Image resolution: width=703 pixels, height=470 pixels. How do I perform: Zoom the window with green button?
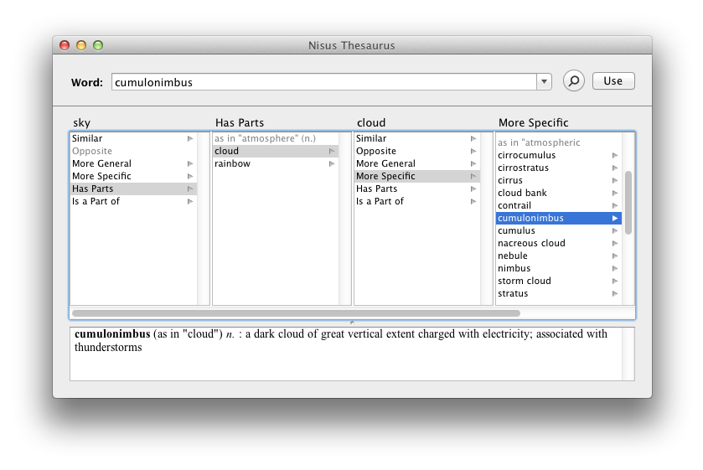(x=98, y=45)
